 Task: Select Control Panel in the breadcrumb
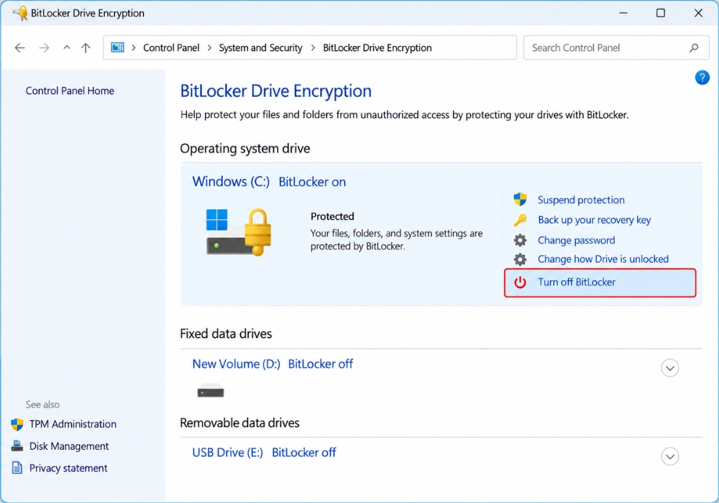coord(171,47)
